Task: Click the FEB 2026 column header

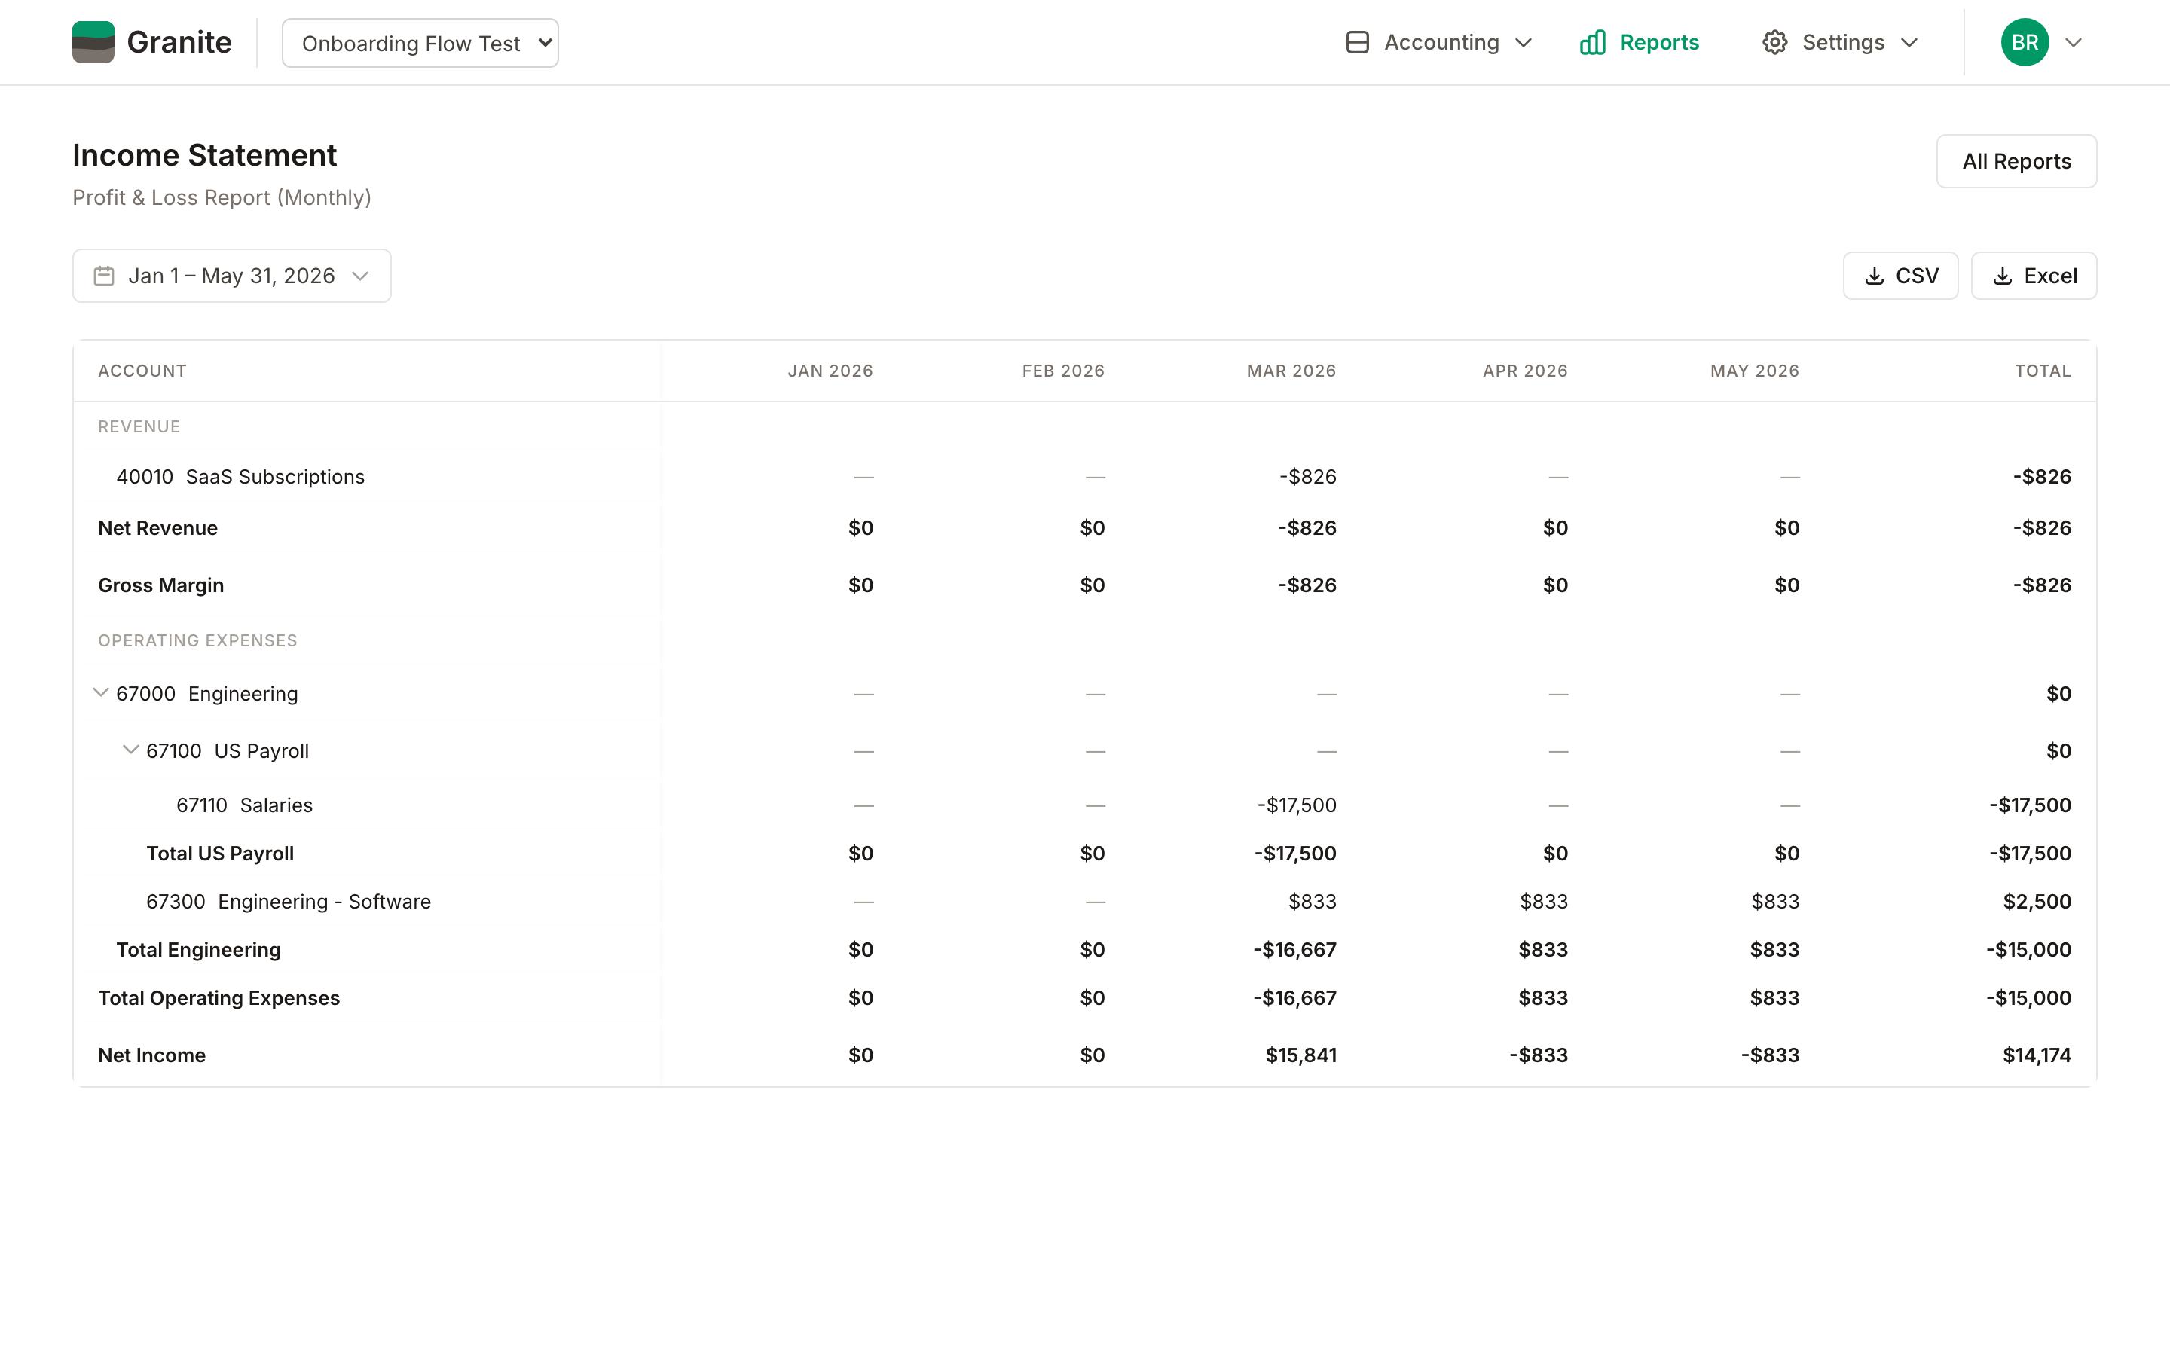Action: [1063, 371]
